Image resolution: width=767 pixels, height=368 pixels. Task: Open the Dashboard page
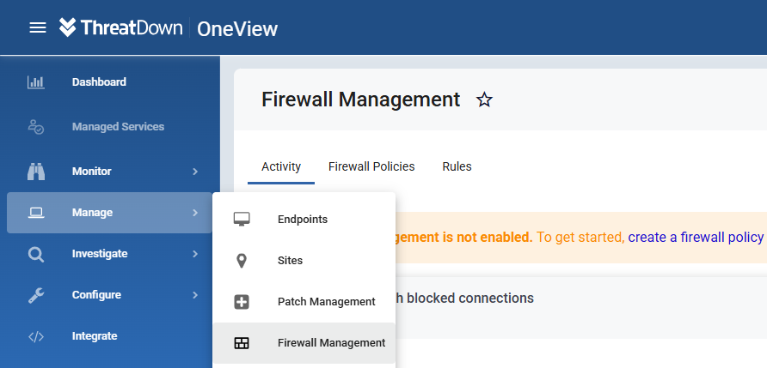pos(99,82)
